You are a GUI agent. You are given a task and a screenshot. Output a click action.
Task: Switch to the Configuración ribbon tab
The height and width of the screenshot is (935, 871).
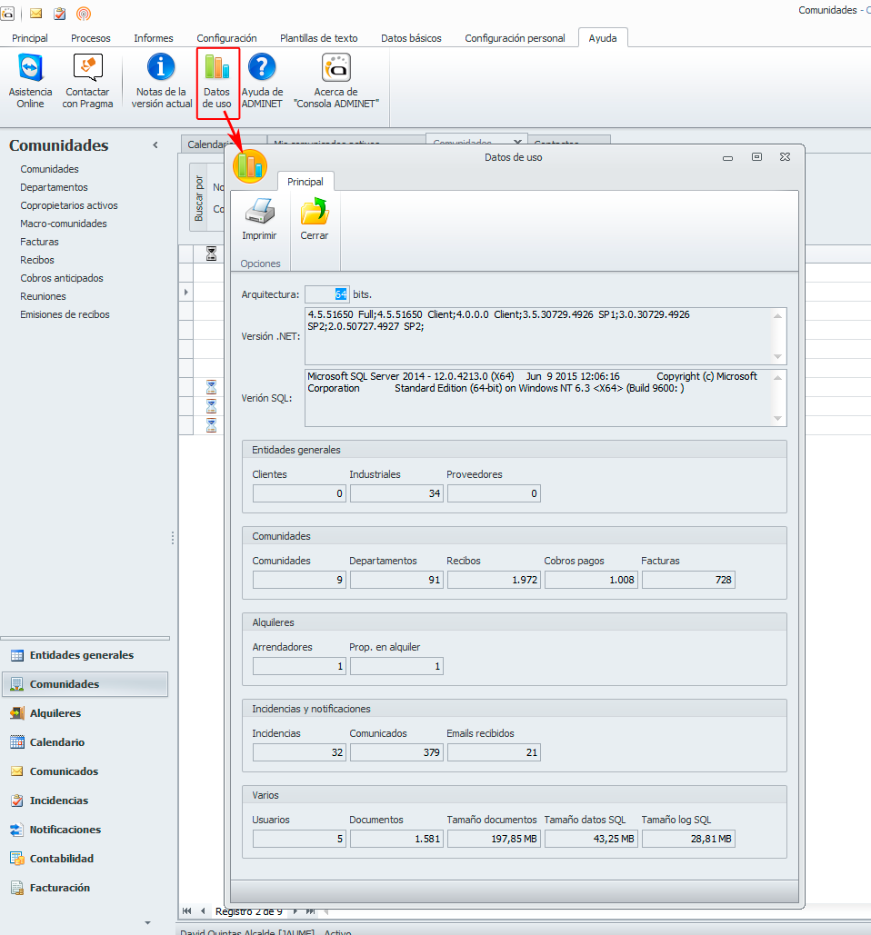point(226,38)
